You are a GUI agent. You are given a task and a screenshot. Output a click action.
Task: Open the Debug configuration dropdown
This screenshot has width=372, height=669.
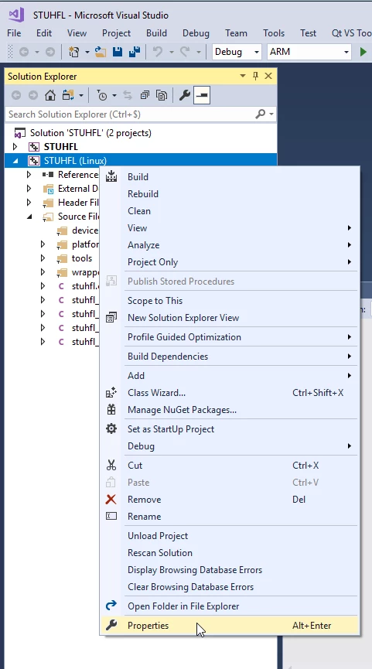tap(237, 52)
